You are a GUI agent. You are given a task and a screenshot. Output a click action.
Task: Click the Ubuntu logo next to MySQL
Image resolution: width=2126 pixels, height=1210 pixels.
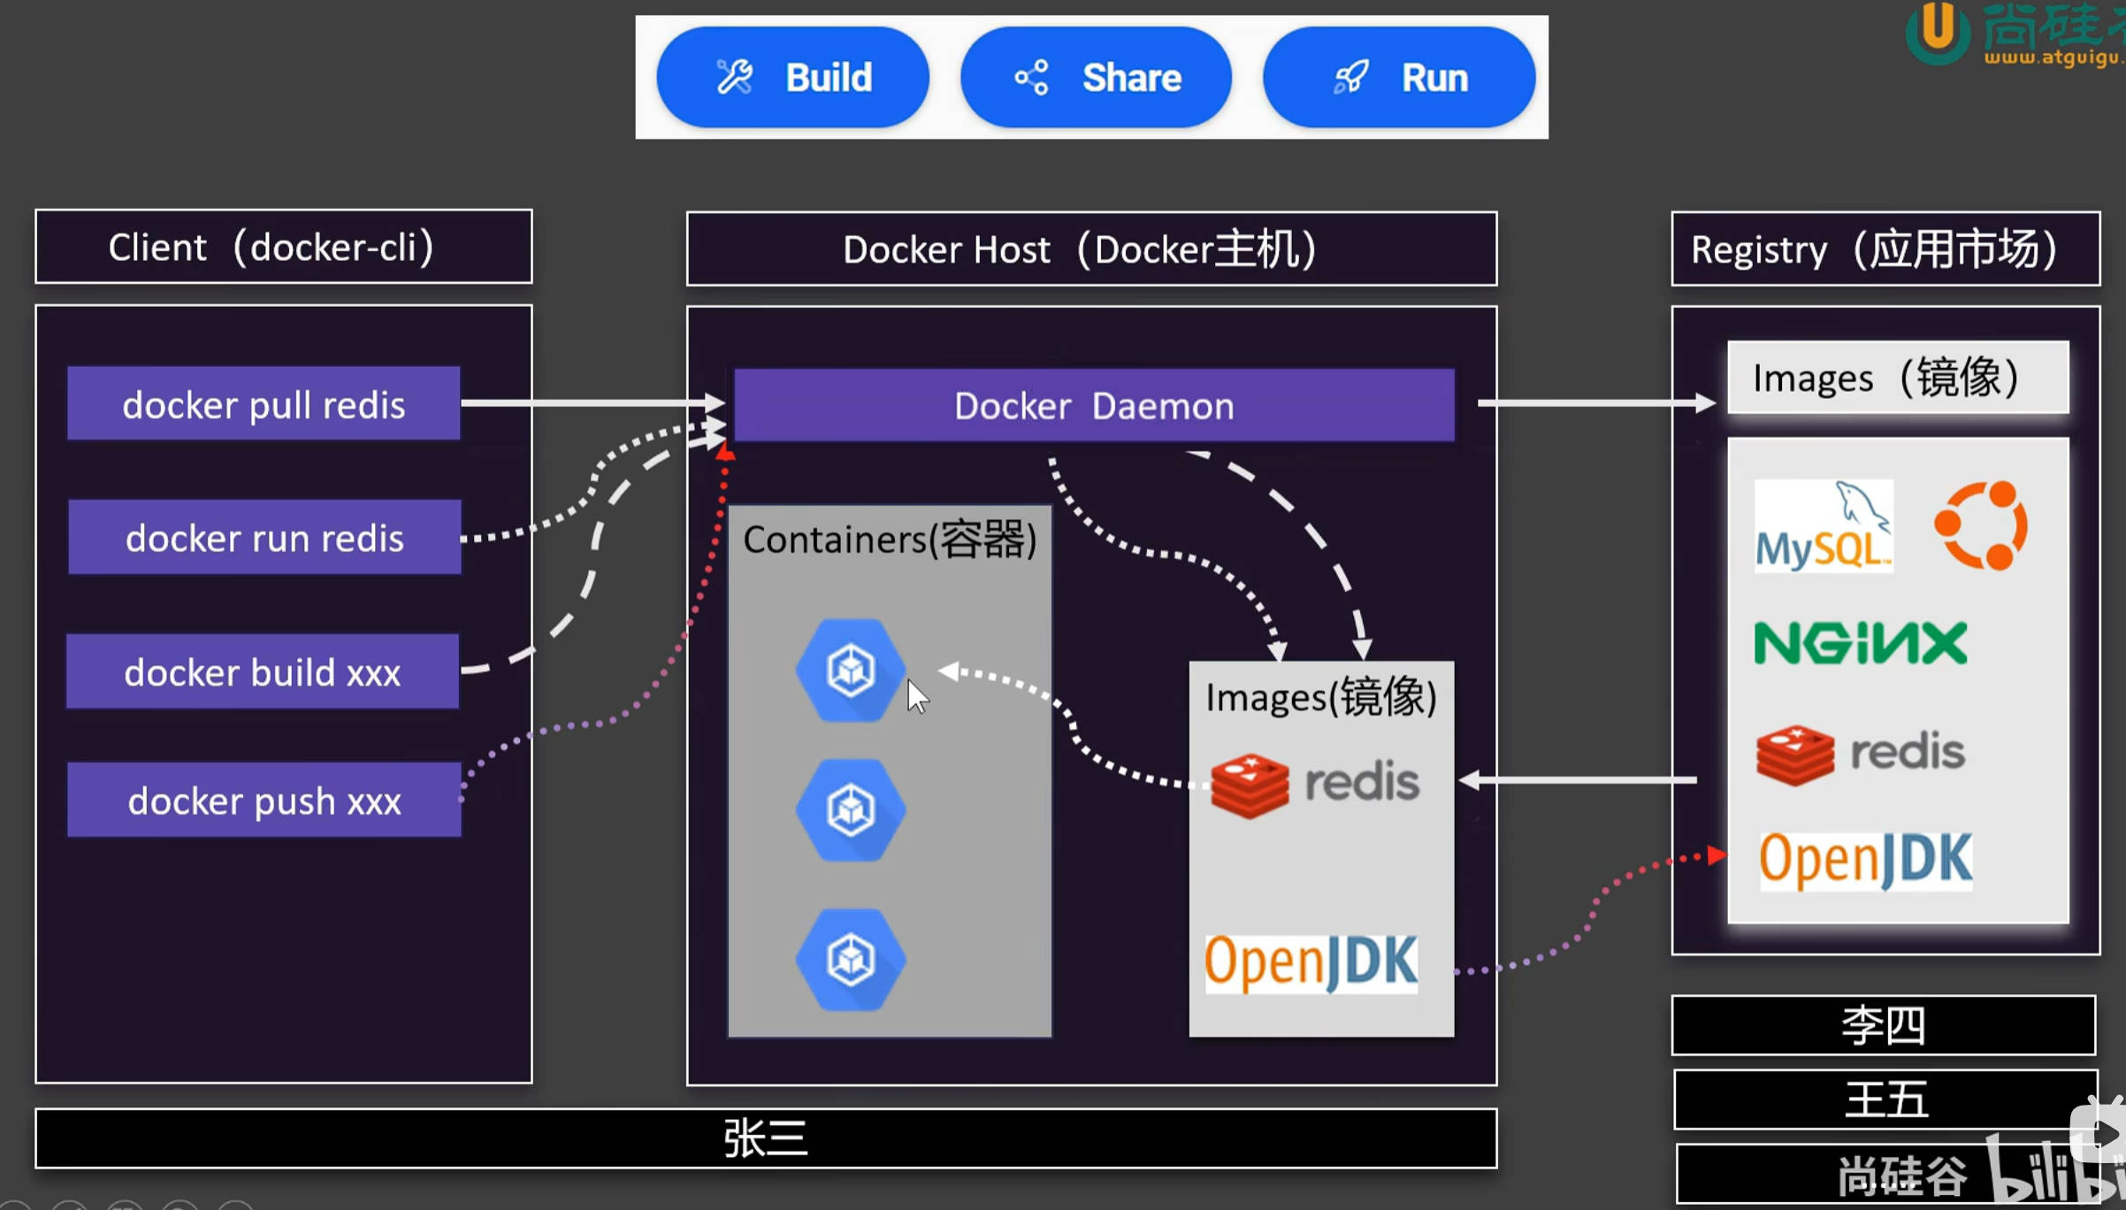[1981, 524]
